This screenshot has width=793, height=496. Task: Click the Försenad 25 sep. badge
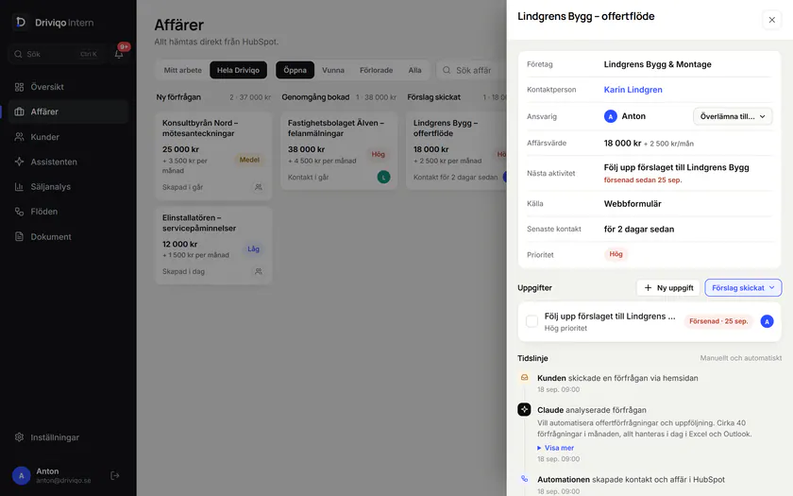[718, 321]
